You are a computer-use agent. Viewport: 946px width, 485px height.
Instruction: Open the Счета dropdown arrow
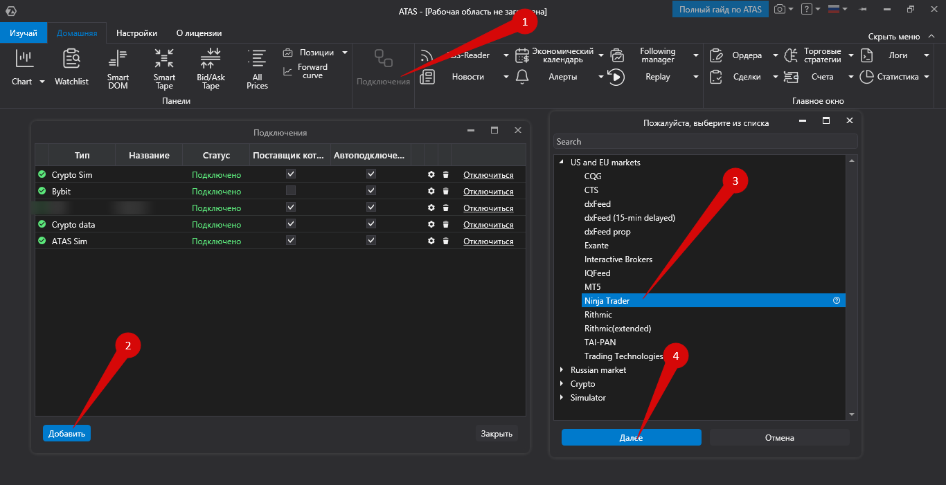pyautogui.click(x=851, y=77)
